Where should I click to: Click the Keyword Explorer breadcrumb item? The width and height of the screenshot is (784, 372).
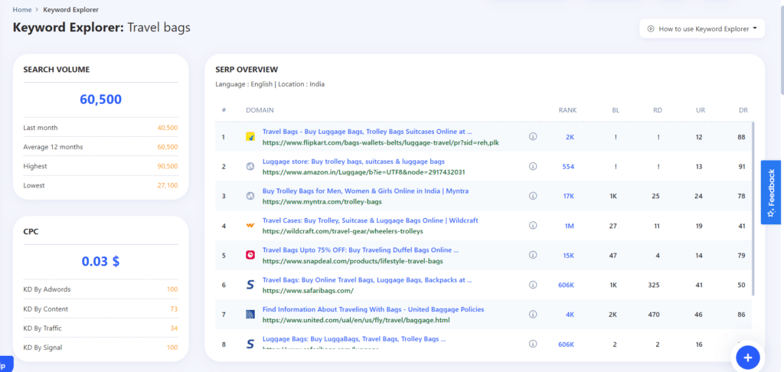coord(70,10)
